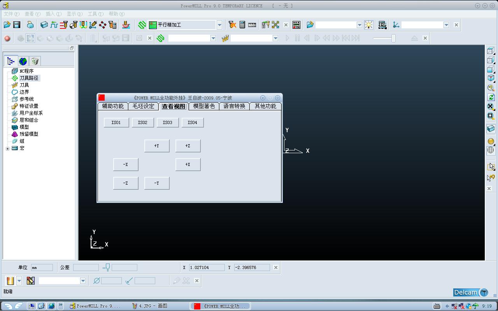Select the globe browser tab icon
Image resolution: width=498 pixels, height=311 pixels.
pyautogui.click(x=23, y=61)
